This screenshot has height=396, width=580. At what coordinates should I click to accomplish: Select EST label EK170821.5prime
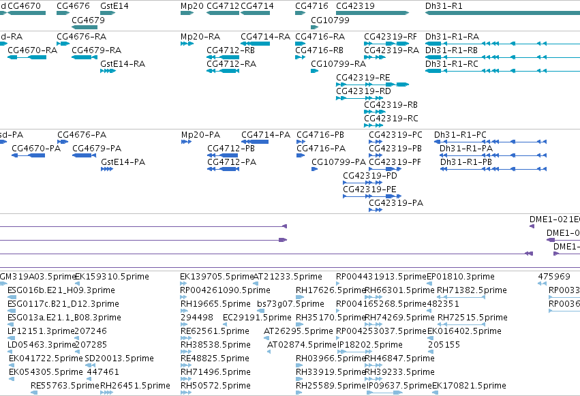point(469,386)
